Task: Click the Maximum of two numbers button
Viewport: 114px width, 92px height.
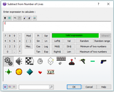Action: click(x=93, y=52)
